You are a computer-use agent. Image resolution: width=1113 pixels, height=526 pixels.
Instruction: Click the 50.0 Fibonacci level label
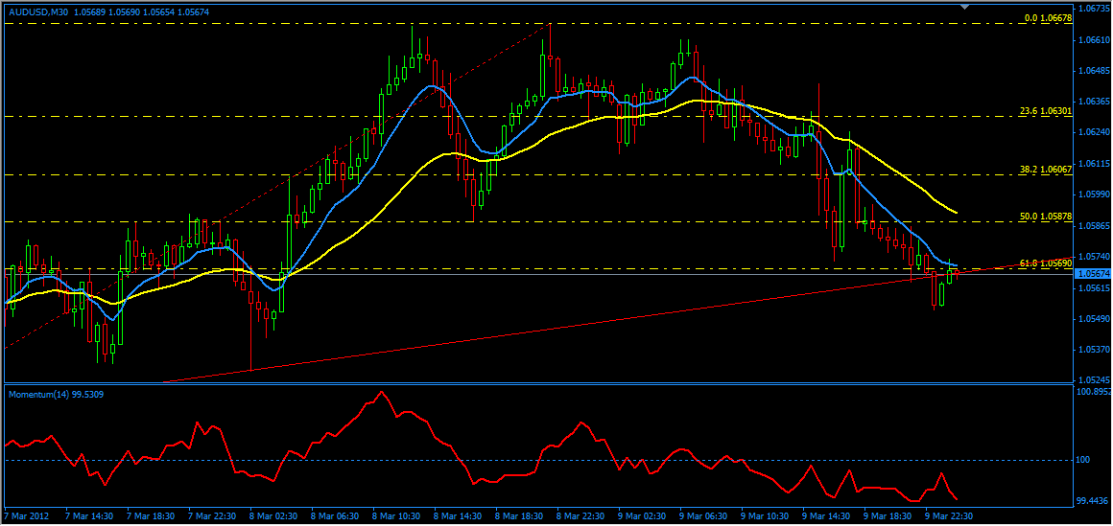click(1045, 217)
